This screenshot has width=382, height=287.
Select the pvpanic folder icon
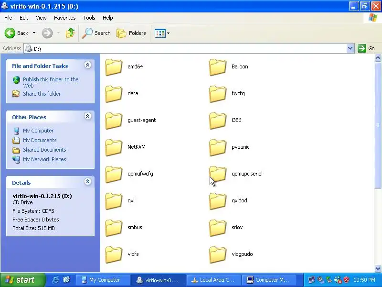(218, 148)
